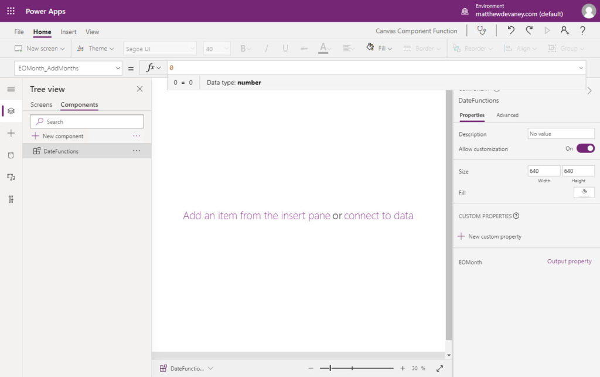This screenshot has height=377, width=600.
Task: Open DateFunctio... breadcrumb dropdown at bottom
Action: (186, 368)
